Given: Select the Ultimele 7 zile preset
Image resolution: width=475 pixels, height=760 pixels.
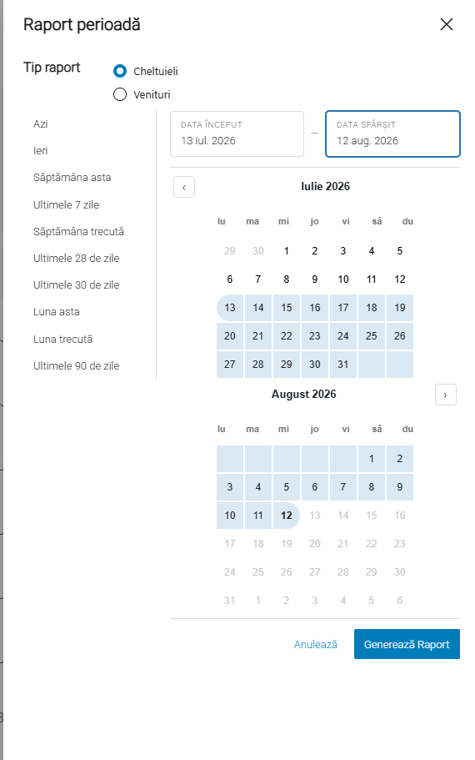Looking at the screenshot, I should click(x=67, y=204).
